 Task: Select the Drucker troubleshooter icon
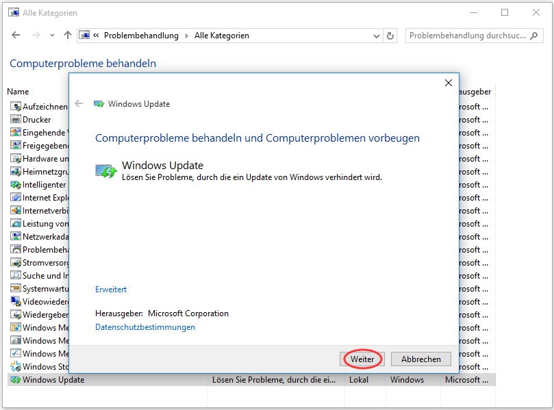16,119
